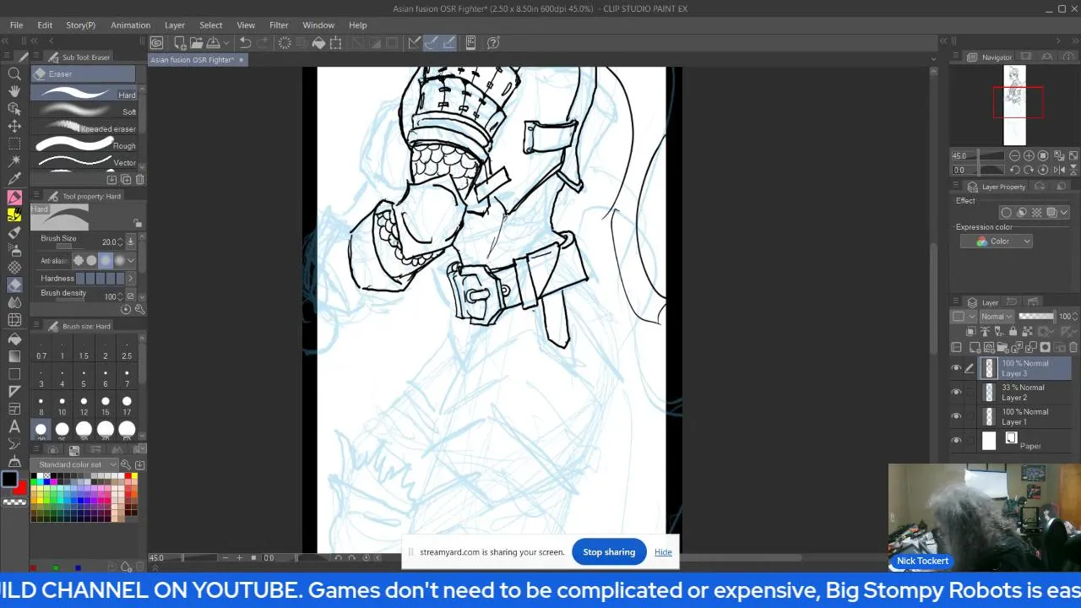Open the Layer menu
The image size is (1081, 608).
pyautogui.click(x=175, y=25)
